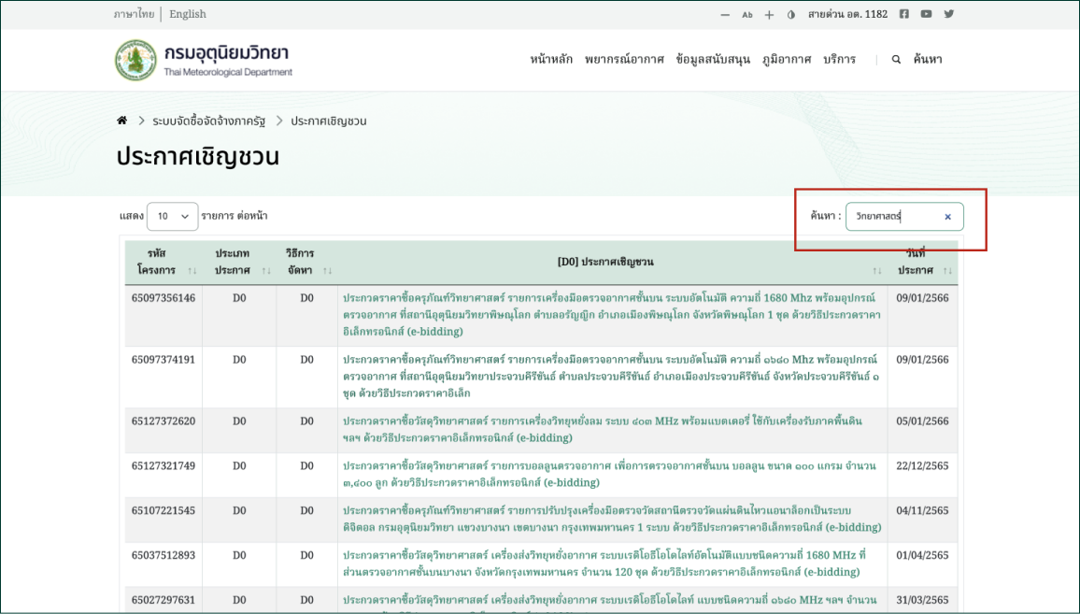Toggle high contrast mode icon

click(791, 15)
